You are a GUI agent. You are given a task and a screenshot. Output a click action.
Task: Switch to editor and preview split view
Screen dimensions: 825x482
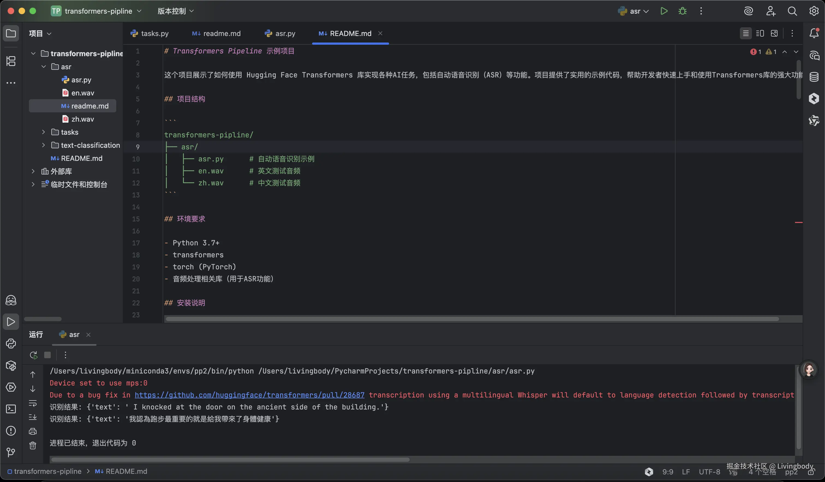[760, 33]
